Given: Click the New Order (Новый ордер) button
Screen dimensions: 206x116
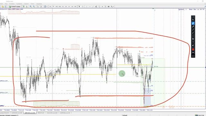Looking at the screenshot, I should [x=15, y=6].
